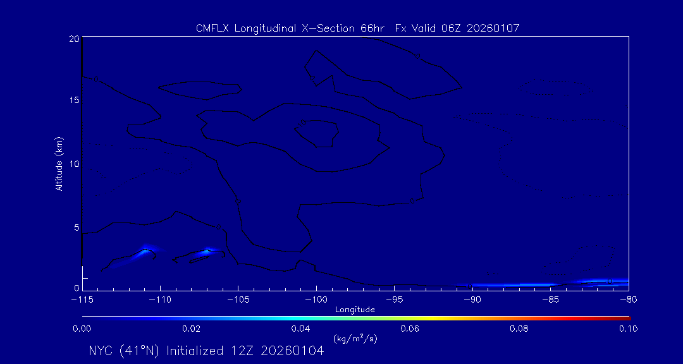
Task: Click the bright flux plume near longitude -111
Action: coord(144,252)
